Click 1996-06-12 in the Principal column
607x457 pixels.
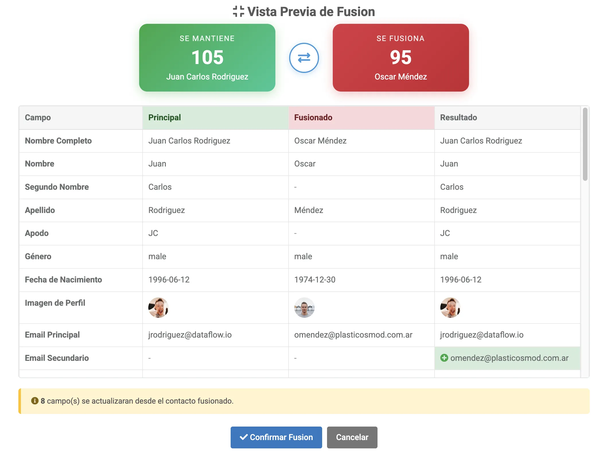[x=169, y=280]
